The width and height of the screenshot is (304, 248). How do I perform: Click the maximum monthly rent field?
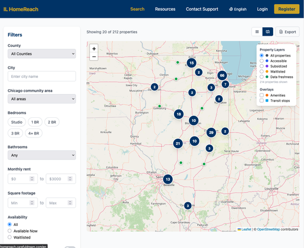61,179
